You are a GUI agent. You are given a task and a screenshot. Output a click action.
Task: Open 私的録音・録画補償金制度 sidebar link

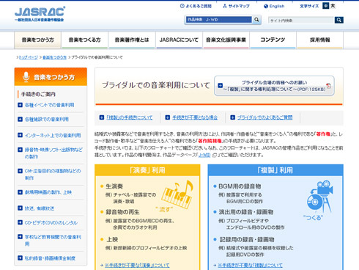(x=50, y=258)
